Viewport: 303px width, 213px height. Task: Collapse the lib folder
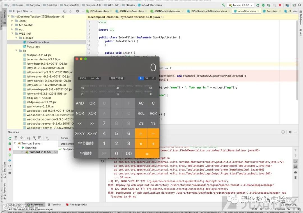click(16, 51)
